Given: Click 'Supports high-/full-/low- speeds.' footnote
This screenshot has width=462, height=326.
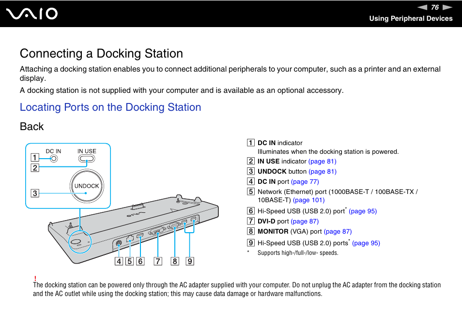Looking at the screenshot, I should pyautogui.click(x=298, y=253).
